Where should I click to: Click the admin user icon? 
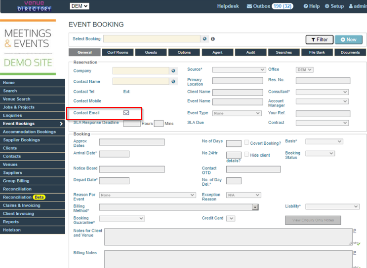click(x=351, y=6)
